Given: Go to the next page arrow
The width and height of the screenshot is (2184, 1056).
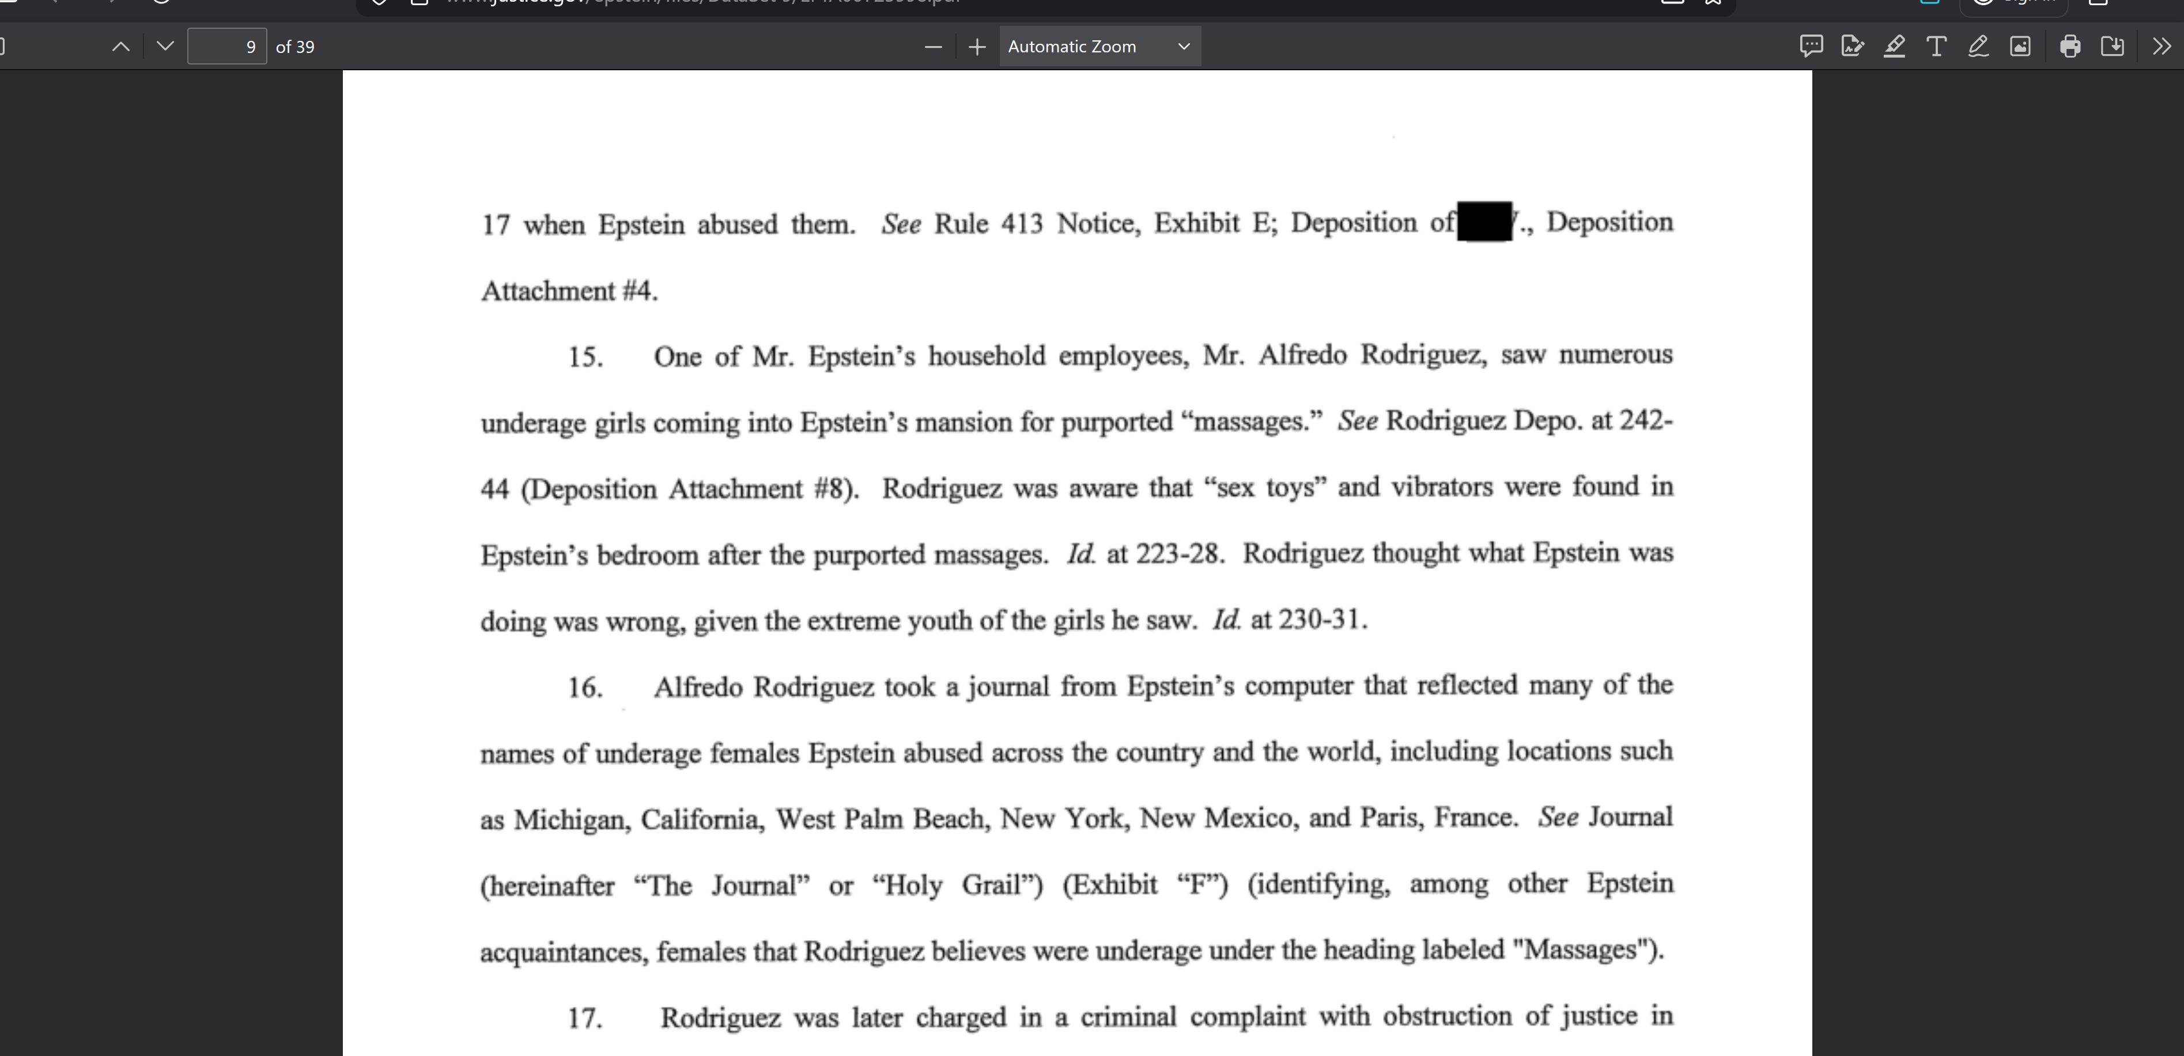Looking at the screenshot, I should pyautogui.click(x=165, y=47).
